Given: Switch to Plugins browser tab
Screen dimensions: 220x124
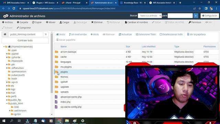Looking at the screenshot, I should 45,3.
